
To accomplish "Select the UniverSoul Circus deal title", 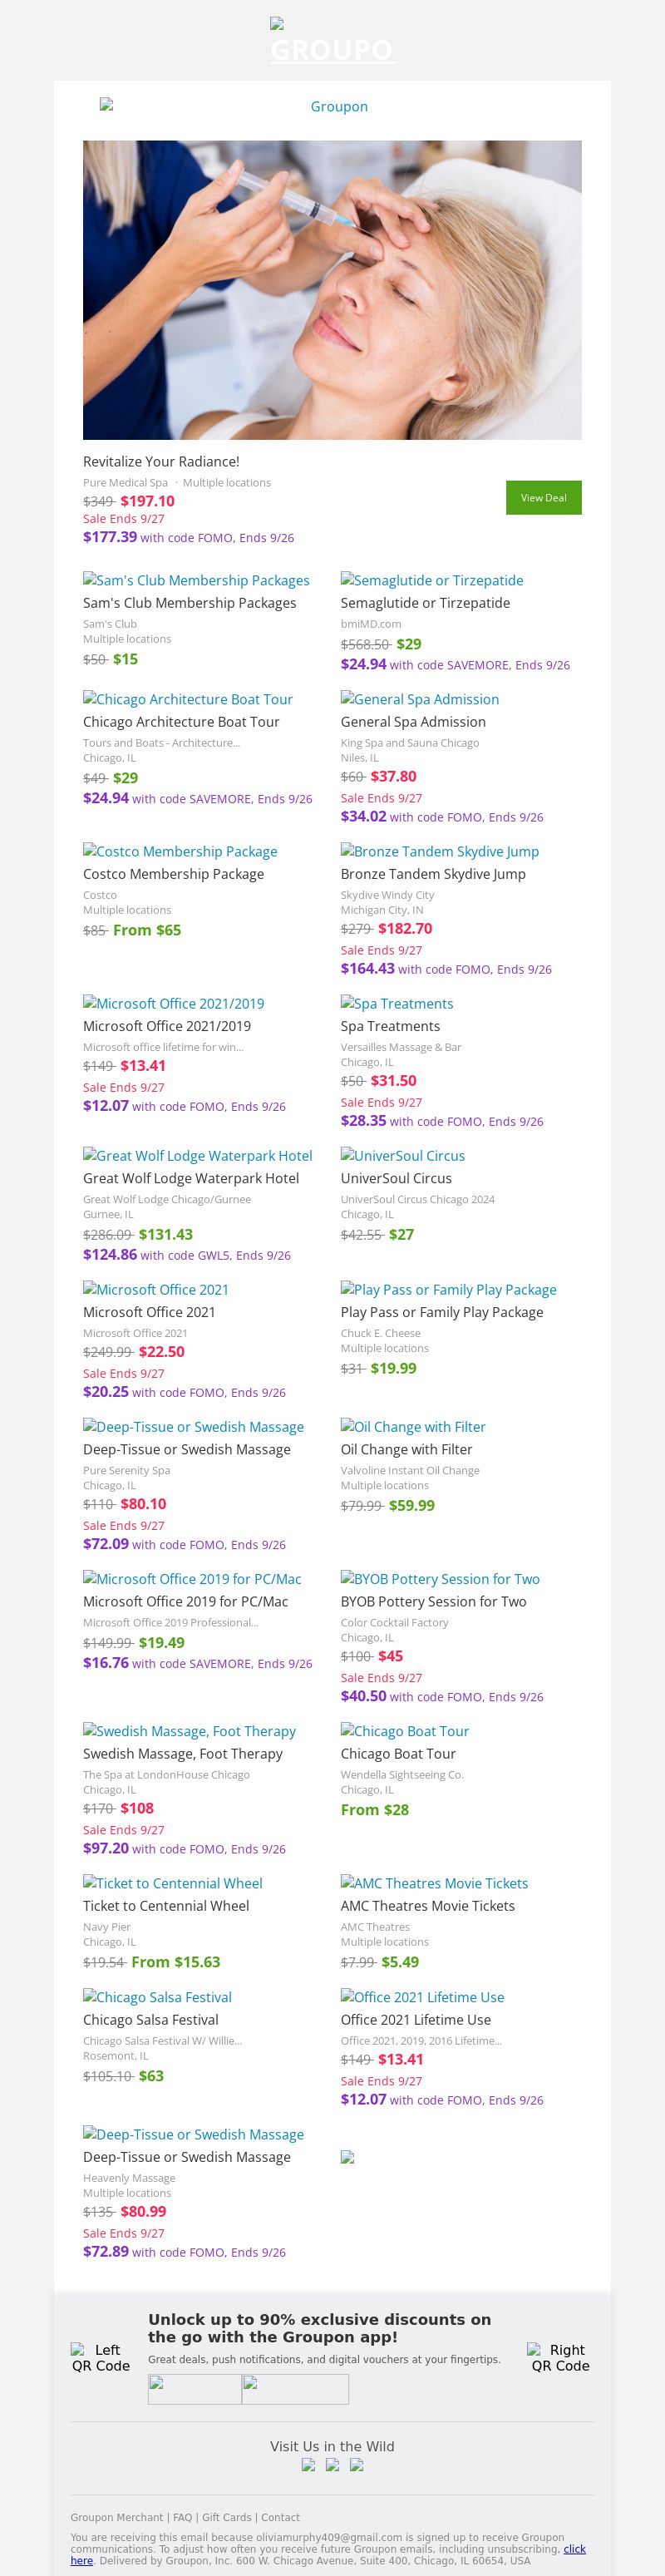I will [x=396, y=1178].
